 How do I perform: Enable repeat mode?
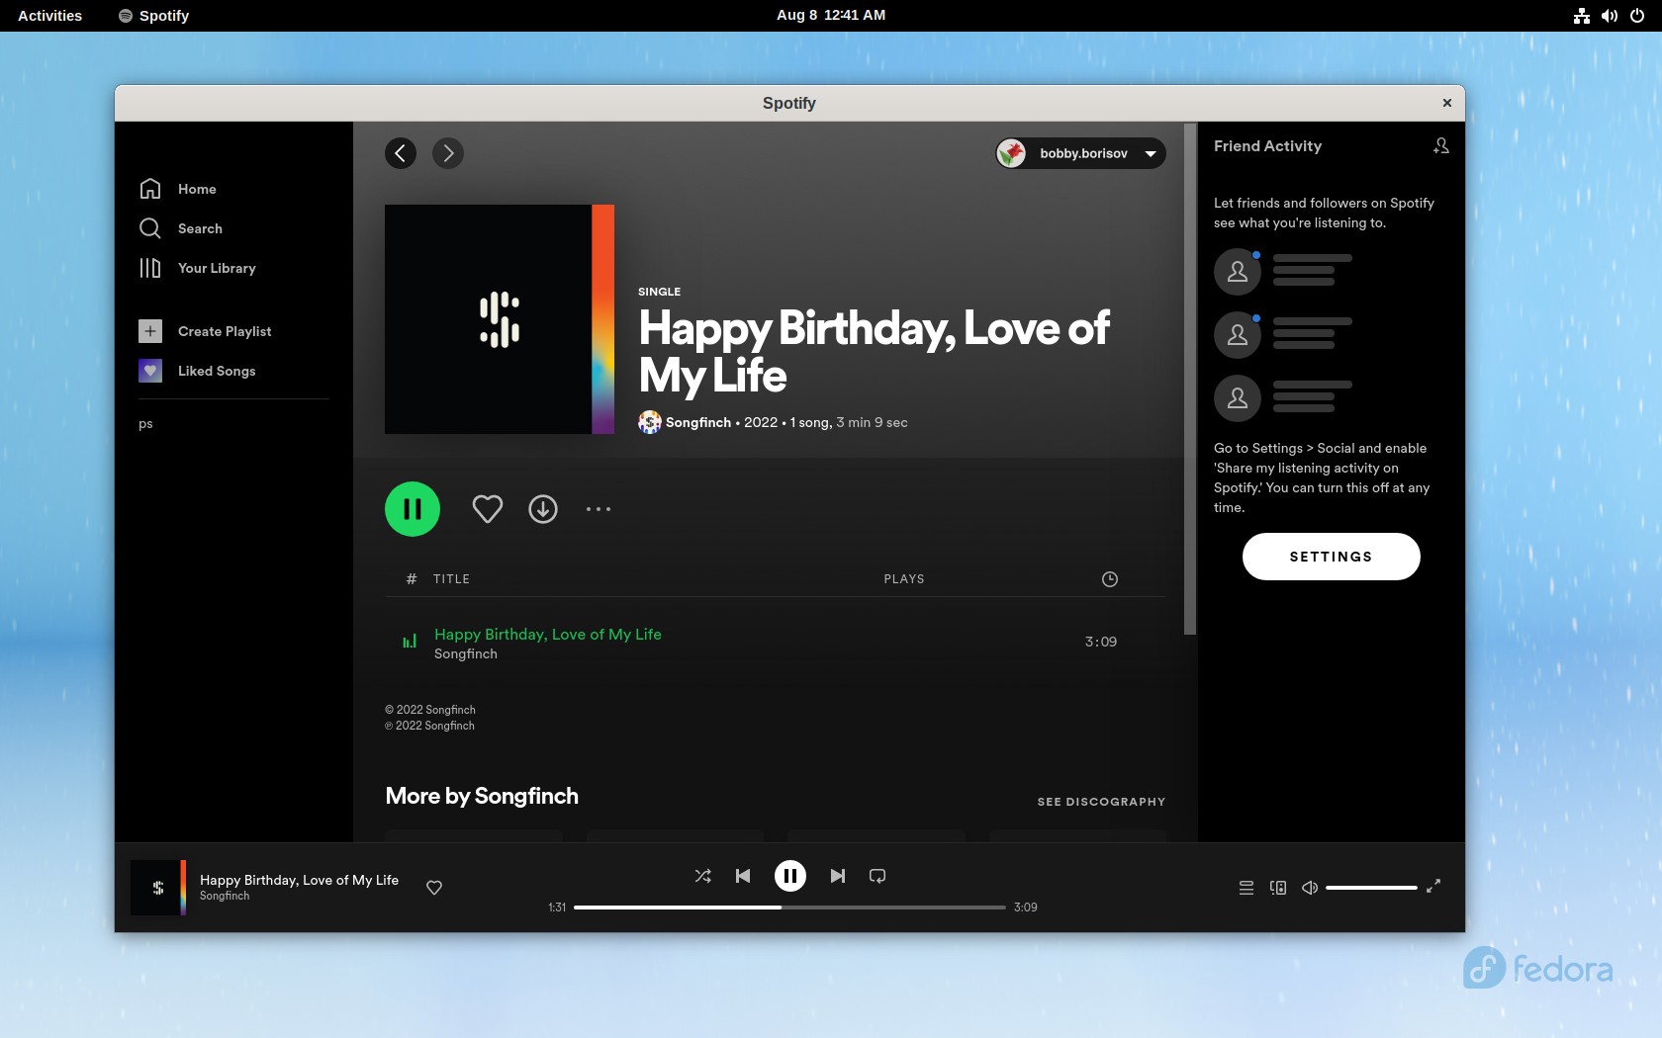coord(877,876)
